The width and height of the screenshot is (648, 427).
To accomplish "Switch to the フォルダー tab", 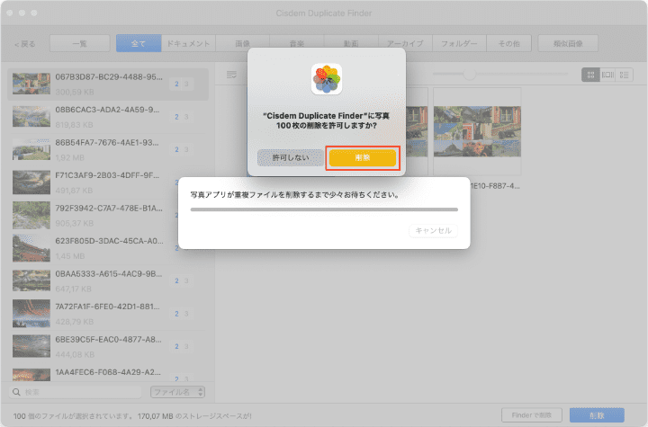I will [459, 43].
